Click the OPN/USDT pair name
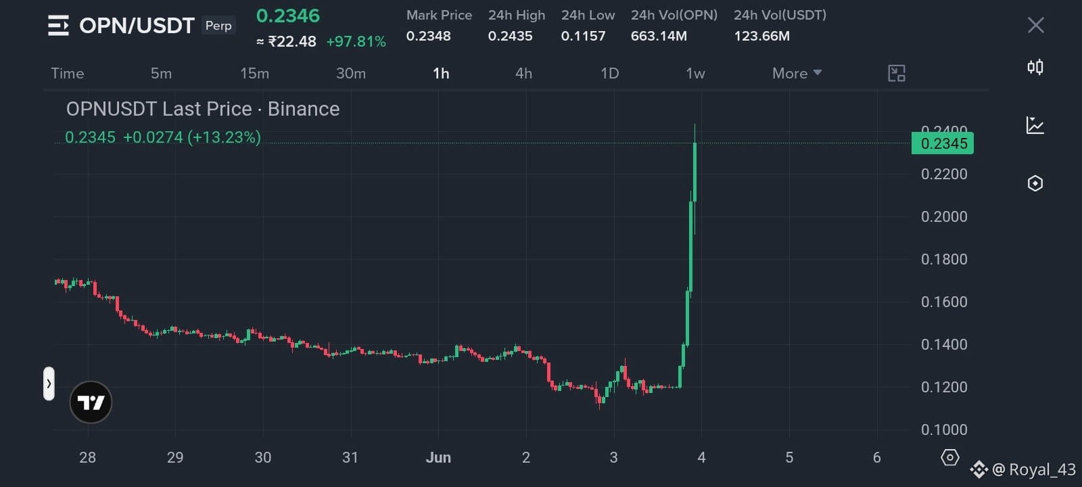Screen dimensions: 1082x487 137,26
